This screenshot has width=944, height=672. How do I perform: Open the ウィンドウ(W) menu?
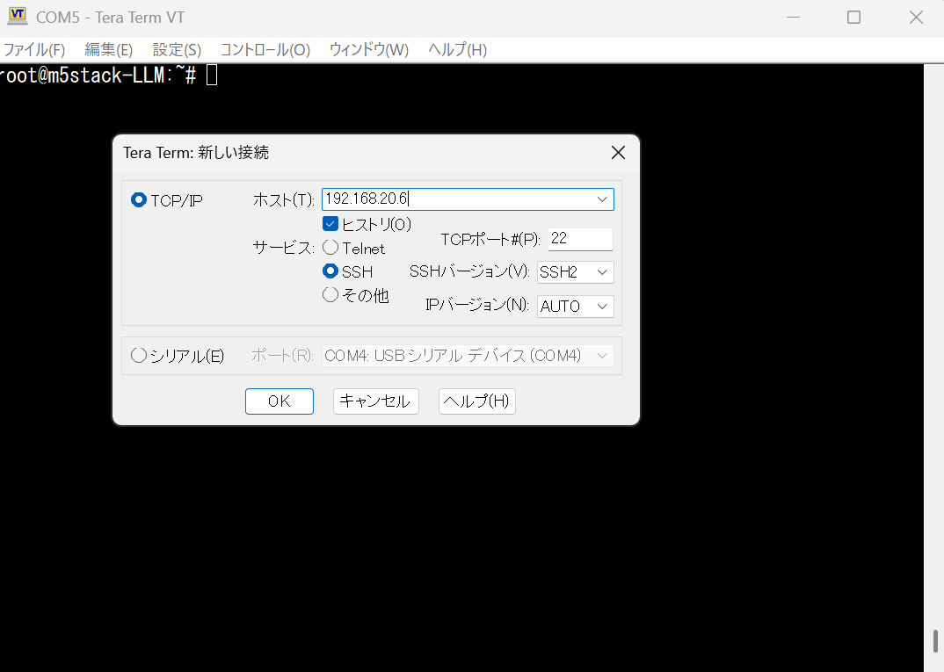[x=369, y=50]
